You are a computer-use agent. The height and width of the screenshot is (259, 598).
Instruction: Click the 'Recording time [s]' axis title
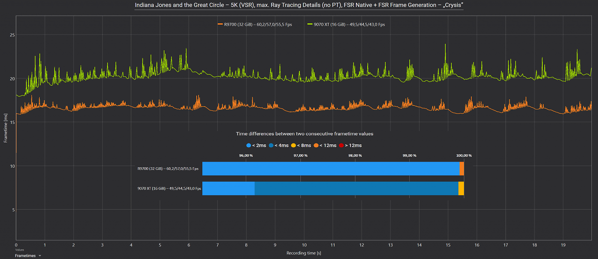(304, 253)
